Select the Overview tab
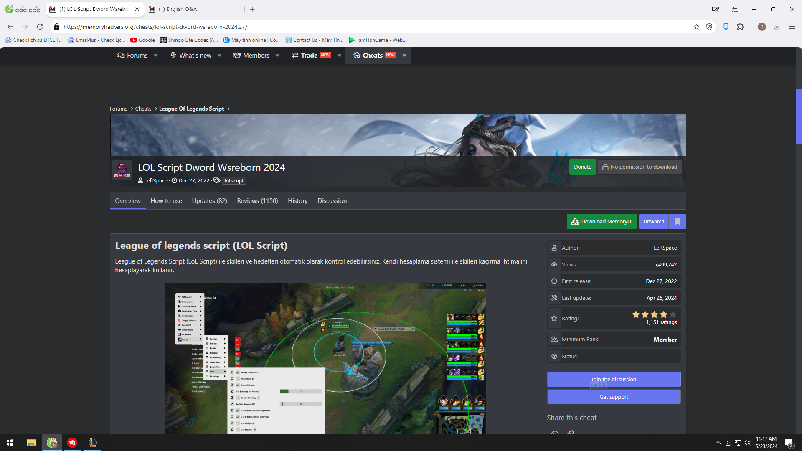Screen dimensions: 802x451 128,201
